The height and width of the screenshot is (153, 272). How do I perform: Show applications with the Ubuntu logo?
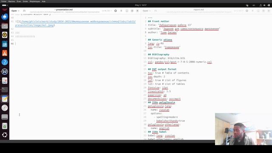coord(5,135)
